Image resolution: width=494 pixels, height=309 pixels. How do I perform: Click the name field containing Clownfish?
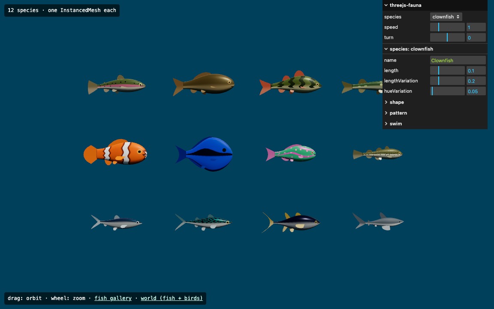click(458, 60)
